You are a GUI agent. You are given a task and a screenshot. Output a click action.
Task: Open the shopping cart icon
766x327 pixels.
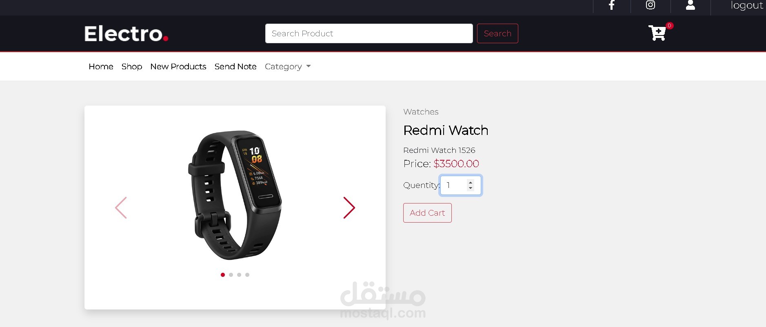pos(657,33)
